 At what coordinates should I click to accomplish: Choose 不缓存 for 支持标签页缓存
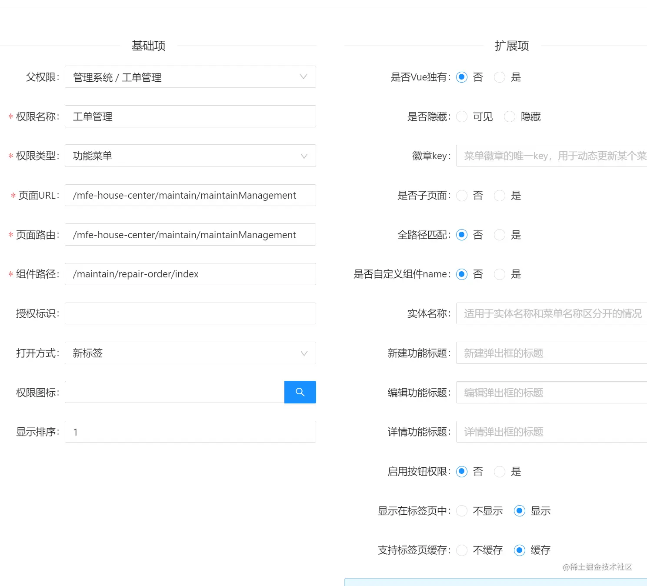pos(462,550)
